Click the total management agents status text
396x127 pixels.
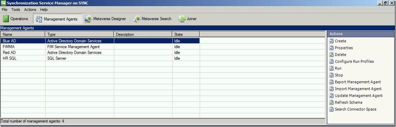pos(33,121)
